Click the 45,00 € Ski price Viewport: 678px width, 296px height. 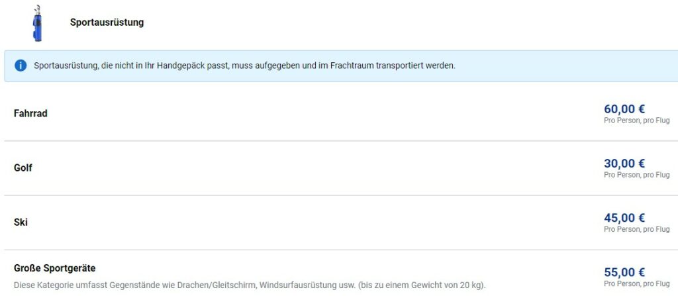click(624, 218)
